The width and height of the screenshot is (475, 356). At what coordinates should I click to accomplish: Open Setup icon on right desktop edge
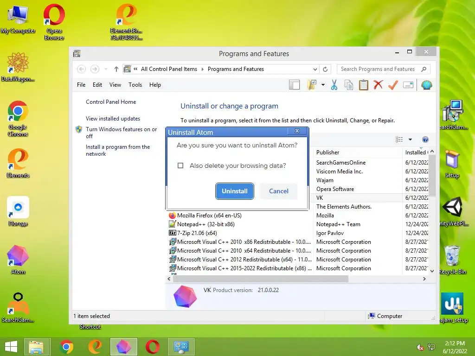(x=452, y=164)
